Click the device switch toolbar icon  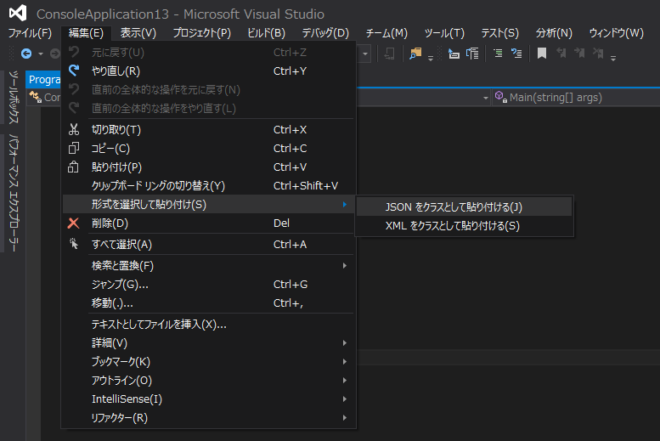click(x=389, y=54)
